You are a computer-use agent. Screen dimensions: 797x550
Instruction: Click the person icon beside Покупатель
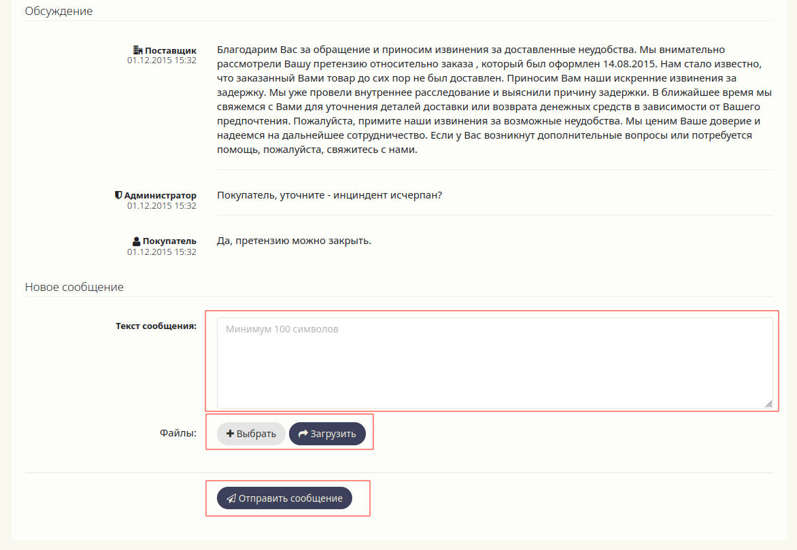coord(137,241)
